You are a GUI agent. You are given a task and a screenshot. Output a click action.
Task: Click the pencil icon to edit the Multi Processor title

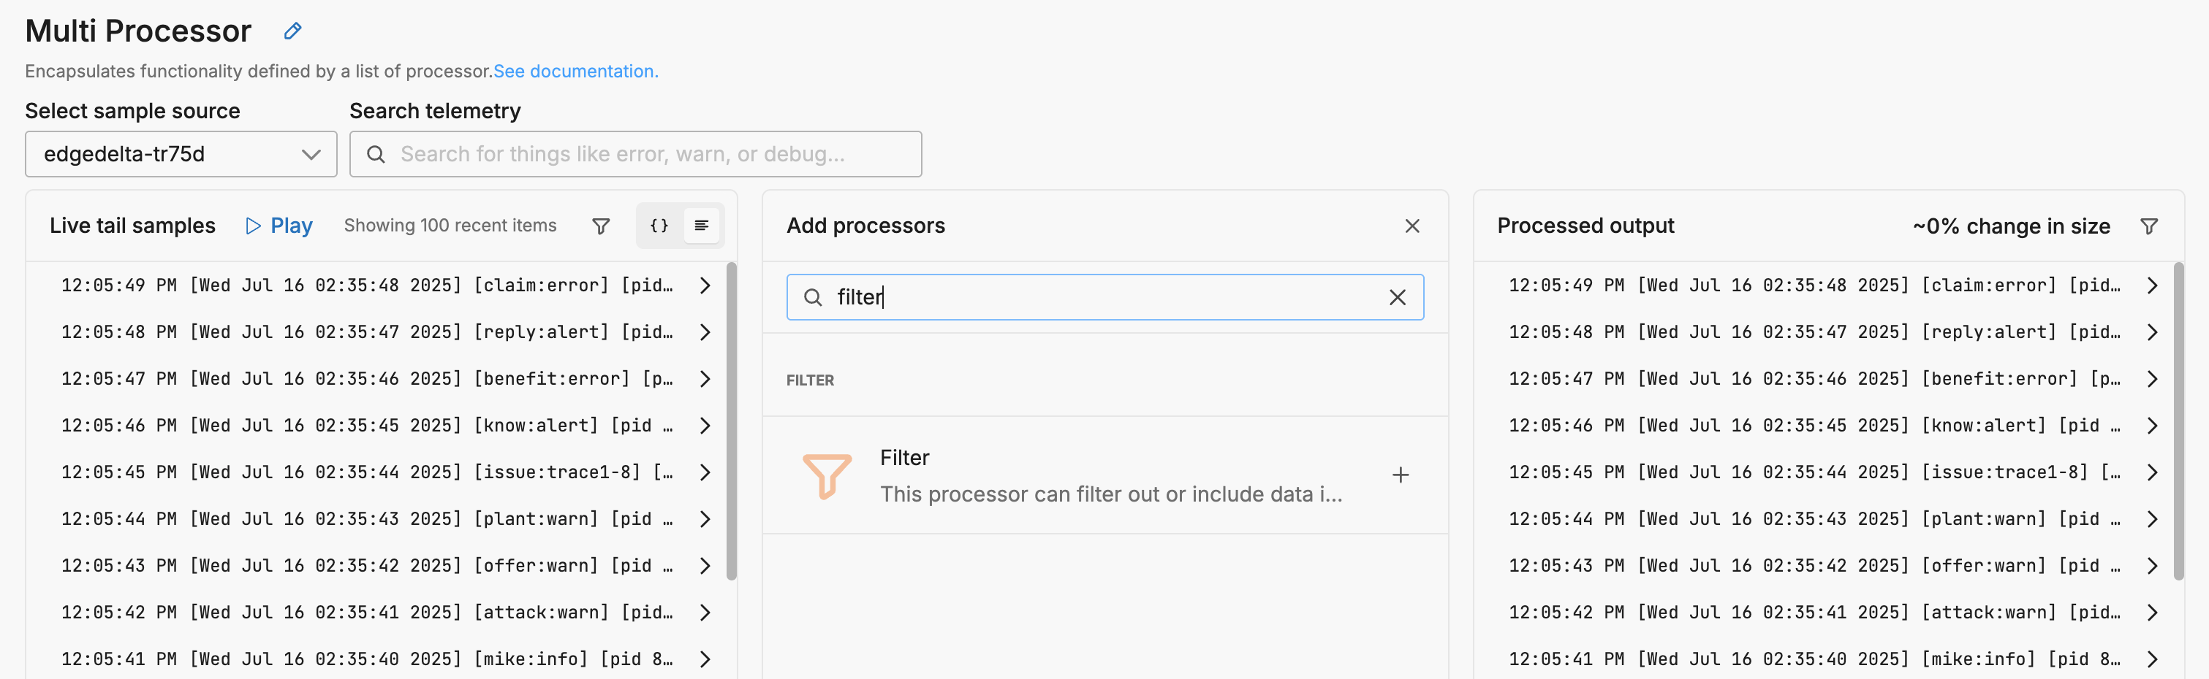[x=292, y=31]
